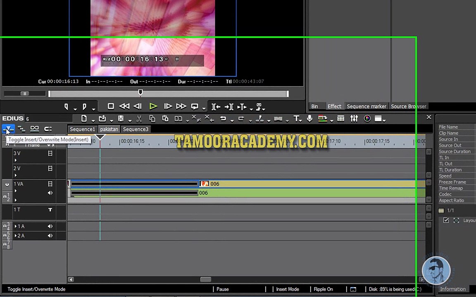This screenshot has height=297, width=476.
Task: Open the voice over microphone icon
Action: click(x=309, y=118)
